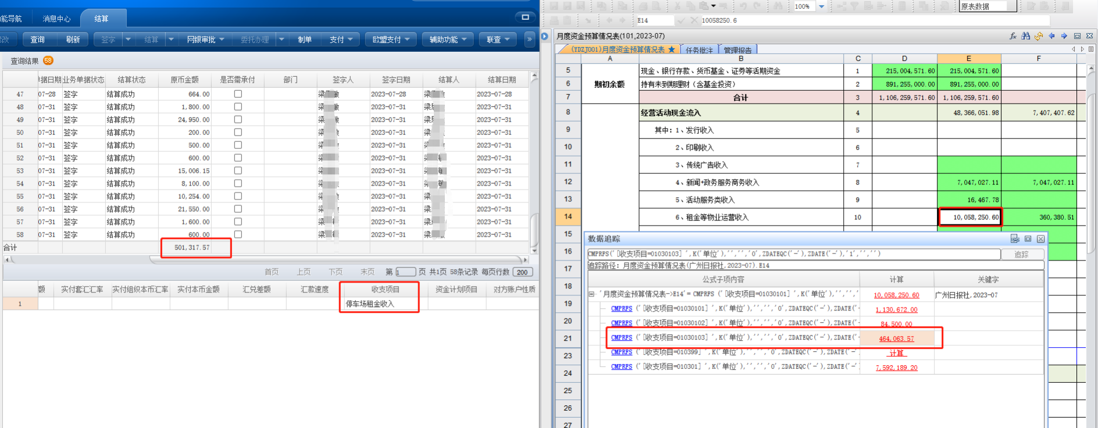Click the grayed filter funnel icon
This screenshot has height=428, width=1098.
coord(855,6)
